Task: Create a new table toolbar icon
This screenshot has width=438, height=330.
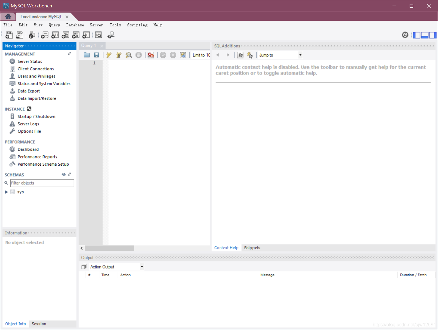Action: [x=55, y=35]
